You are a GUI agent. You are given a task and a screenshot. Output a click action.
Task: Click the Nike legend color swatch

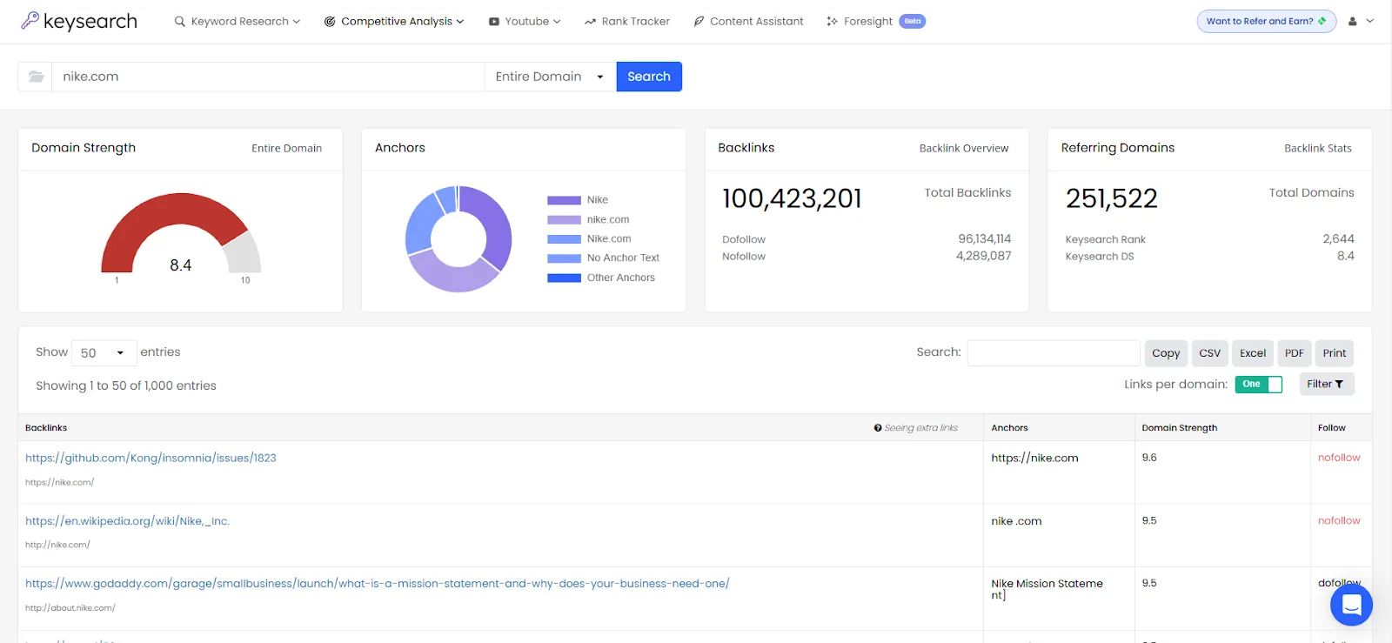(x=564, y=200)
